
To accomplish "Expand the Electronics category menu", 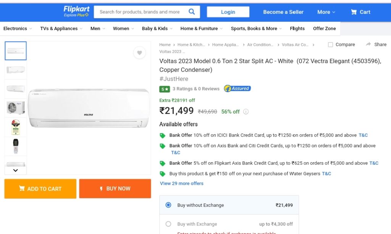I will 18,28.
